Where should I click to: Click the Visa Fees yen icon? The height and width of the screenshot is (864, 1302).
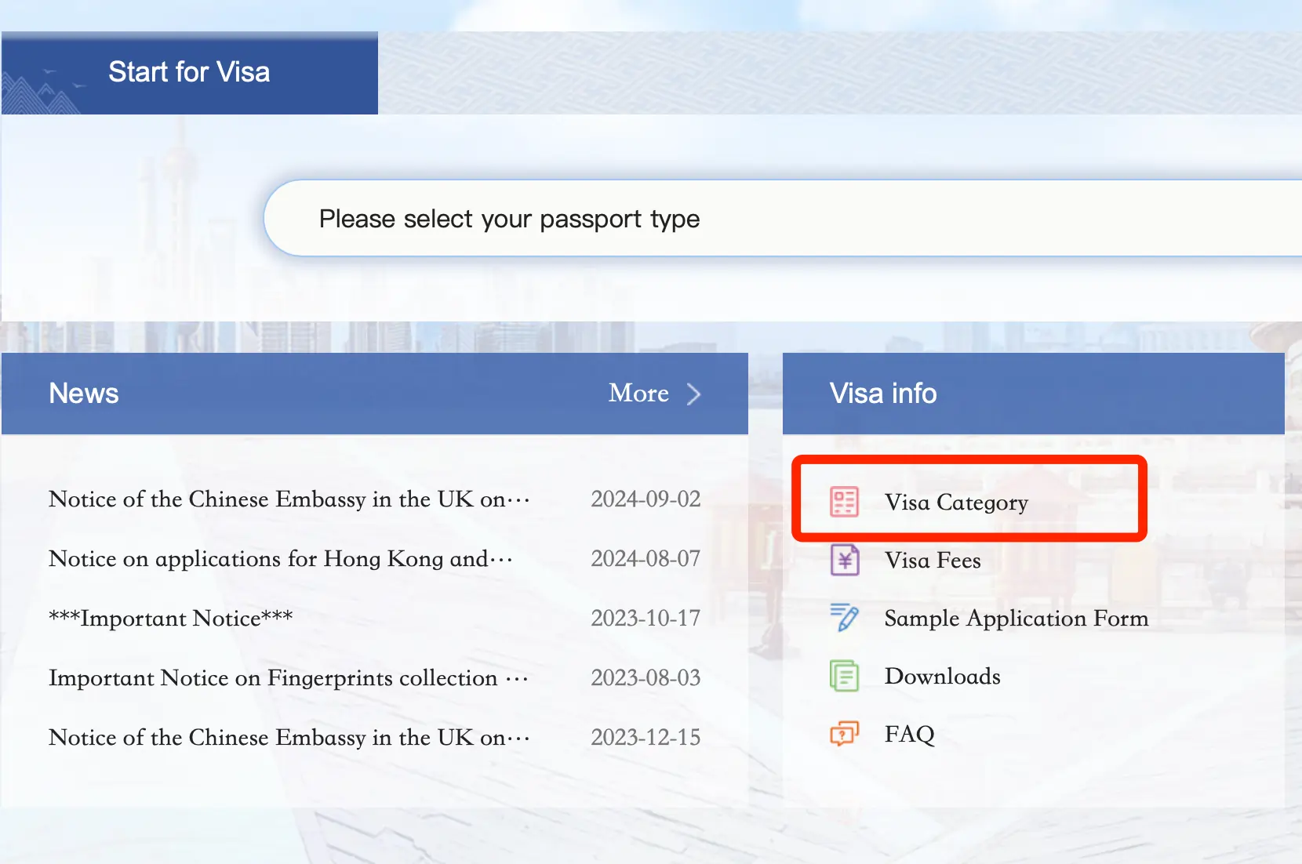coord(844,560)
